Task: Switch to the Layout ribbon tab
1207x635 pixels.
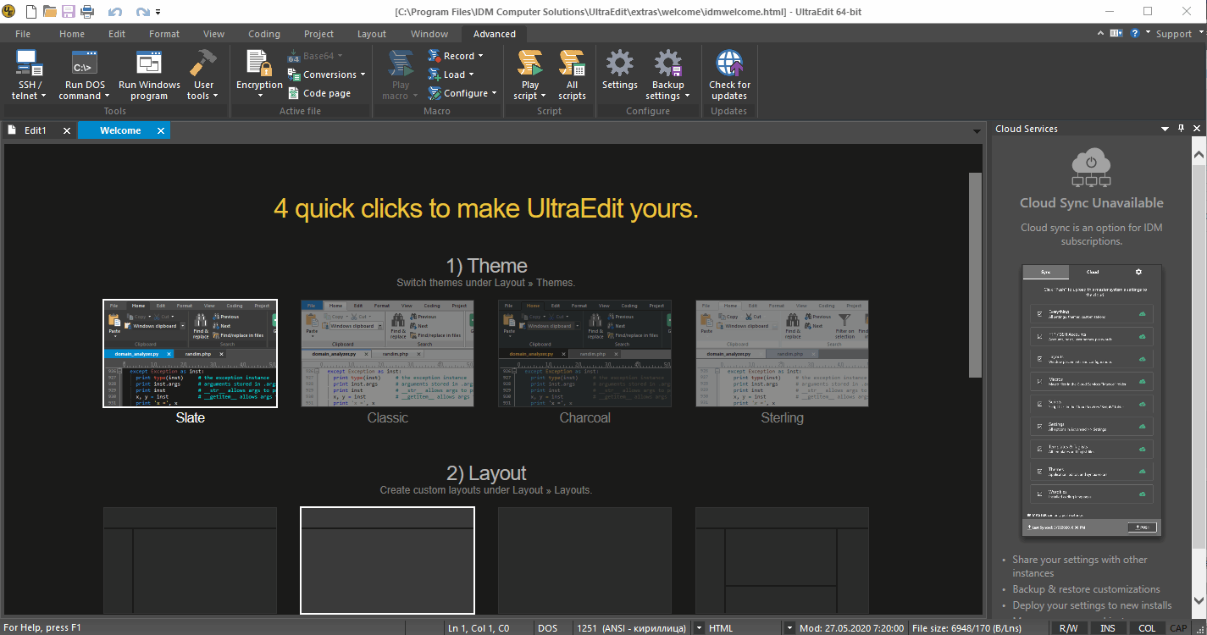Action: [x=372, y=34]
